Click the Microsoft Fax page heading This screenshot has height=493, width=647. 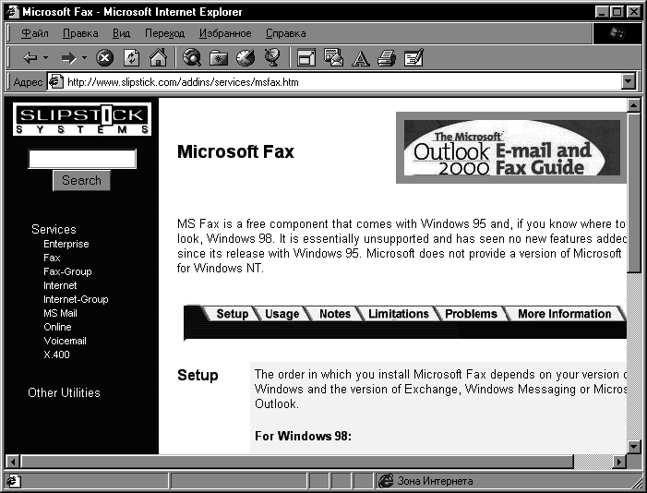tap(235, 151)
